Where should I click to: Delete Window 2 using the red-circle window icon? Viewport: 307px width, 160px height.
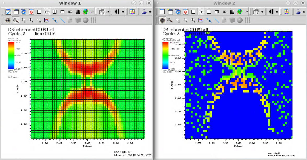(185, 12)
